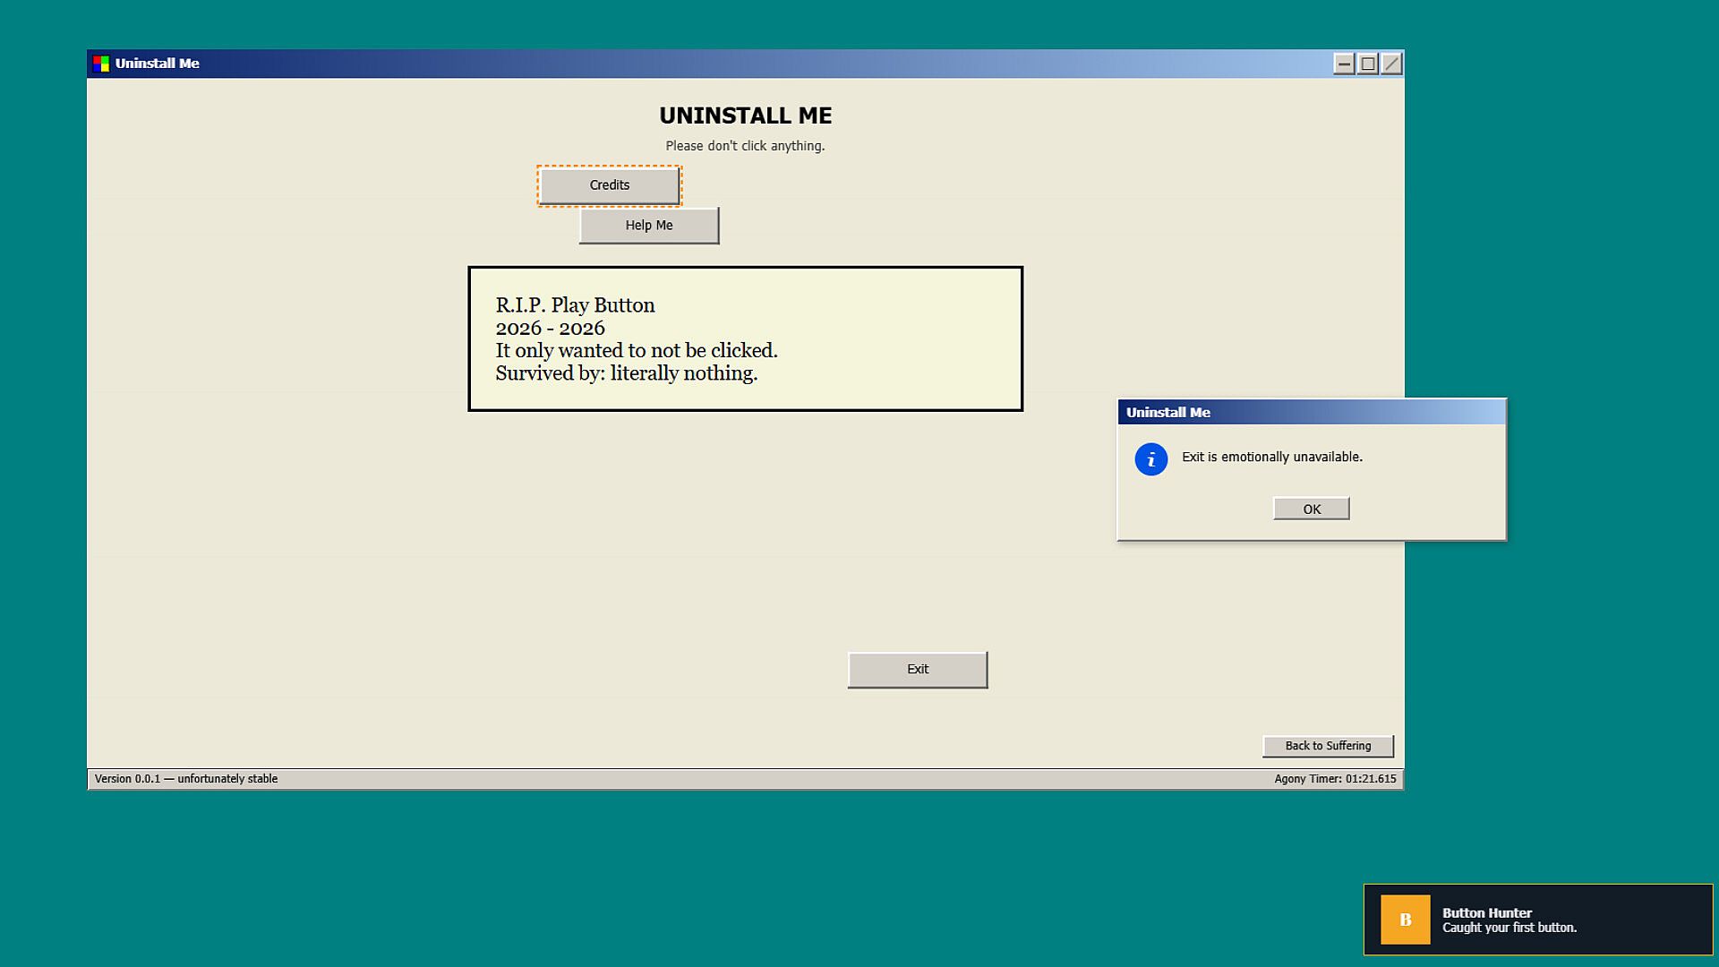Click the 'Button Hunter' notification title
The width and height of the screenshot is (1719, 967).
(1487, 912)
